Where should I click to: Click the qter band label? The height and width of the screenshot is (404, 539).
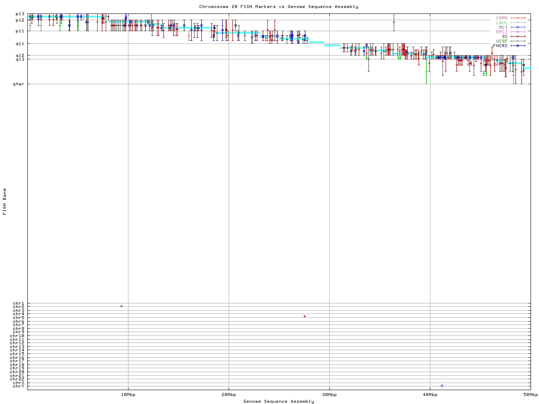pos(19,84)
